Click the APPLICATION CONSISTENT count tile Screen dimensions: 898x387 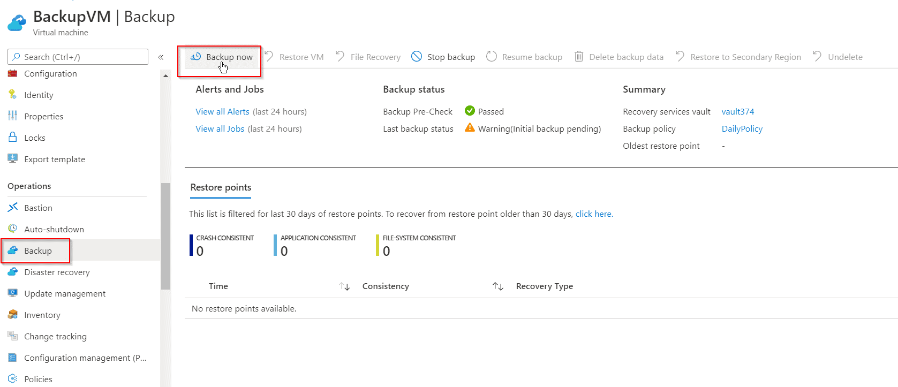(315, 245)
